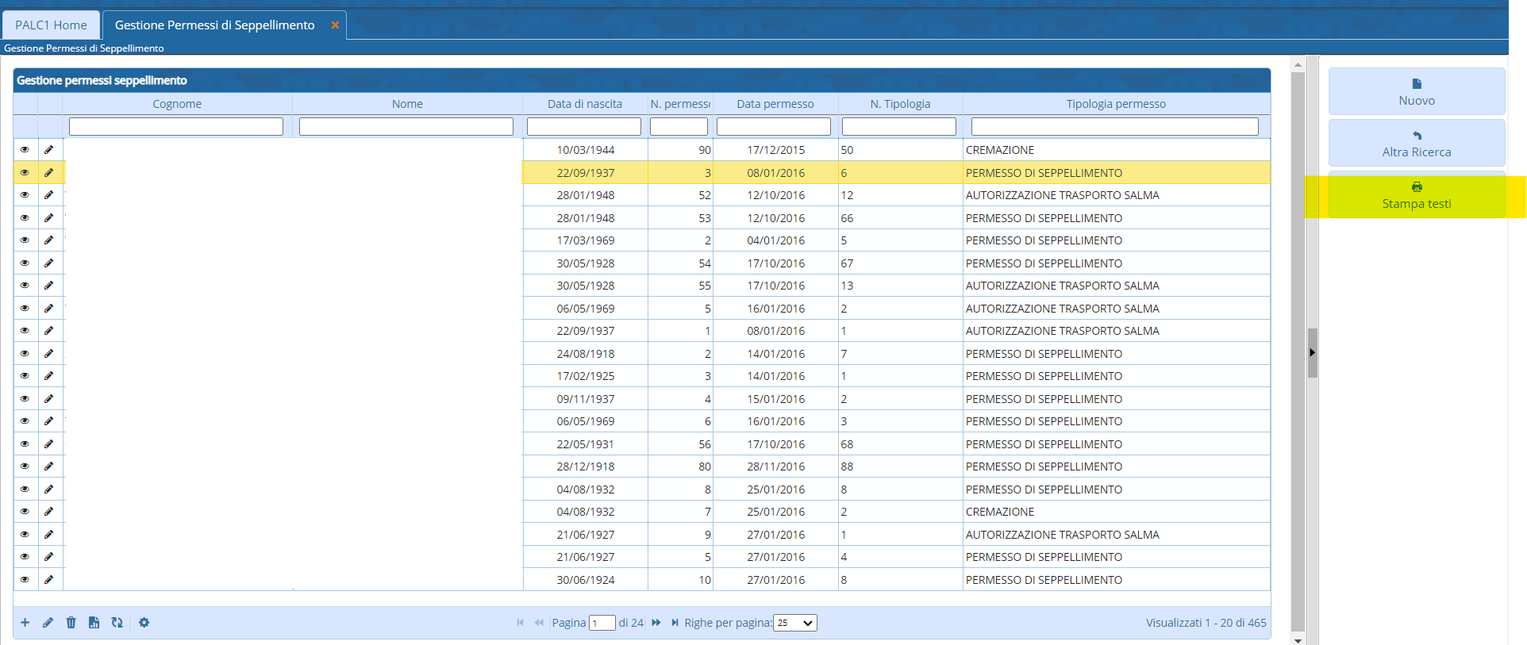Screen dimensions: 1527x645
Task: Click the vertical scrollbar down arrow
Action: point(1298,640)
